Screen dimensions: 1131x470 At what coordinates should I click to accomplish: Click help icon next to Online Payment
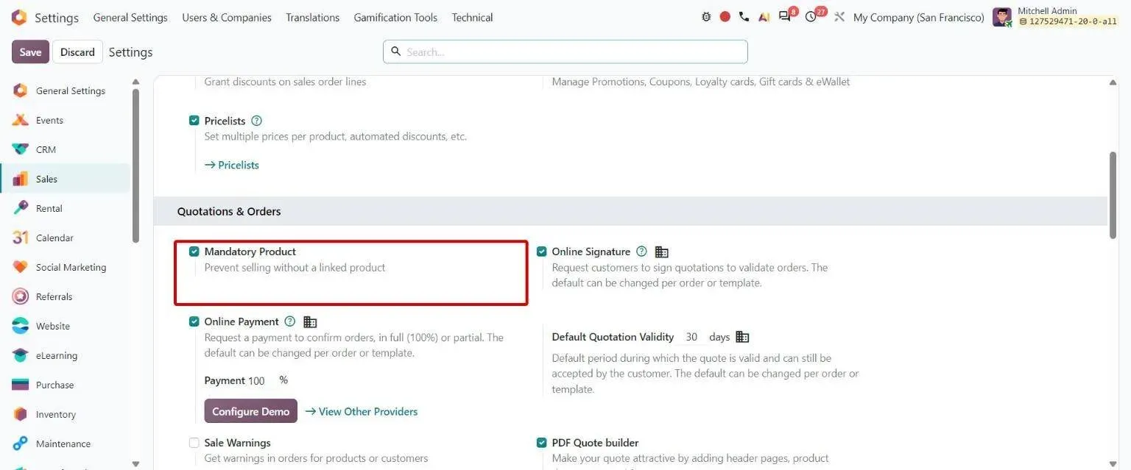click(x=289, y=321)
